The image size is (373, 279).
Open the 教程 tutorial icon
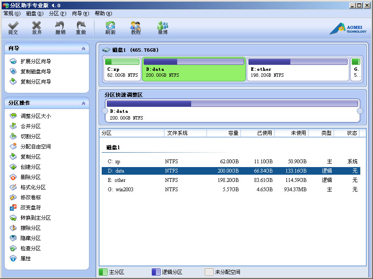pyautogui.click(x=136, y=28)
